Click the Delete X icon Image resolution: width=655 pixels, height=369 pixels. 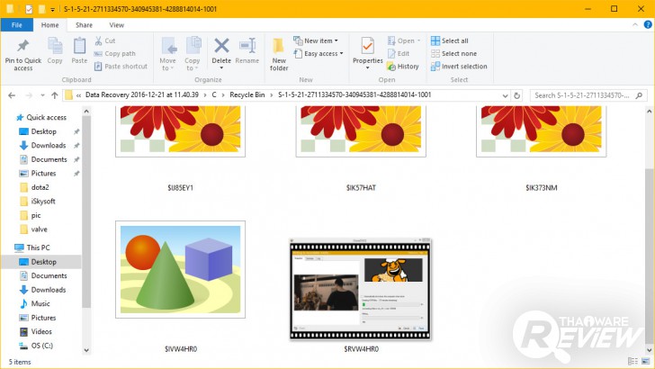coord(221,46)
